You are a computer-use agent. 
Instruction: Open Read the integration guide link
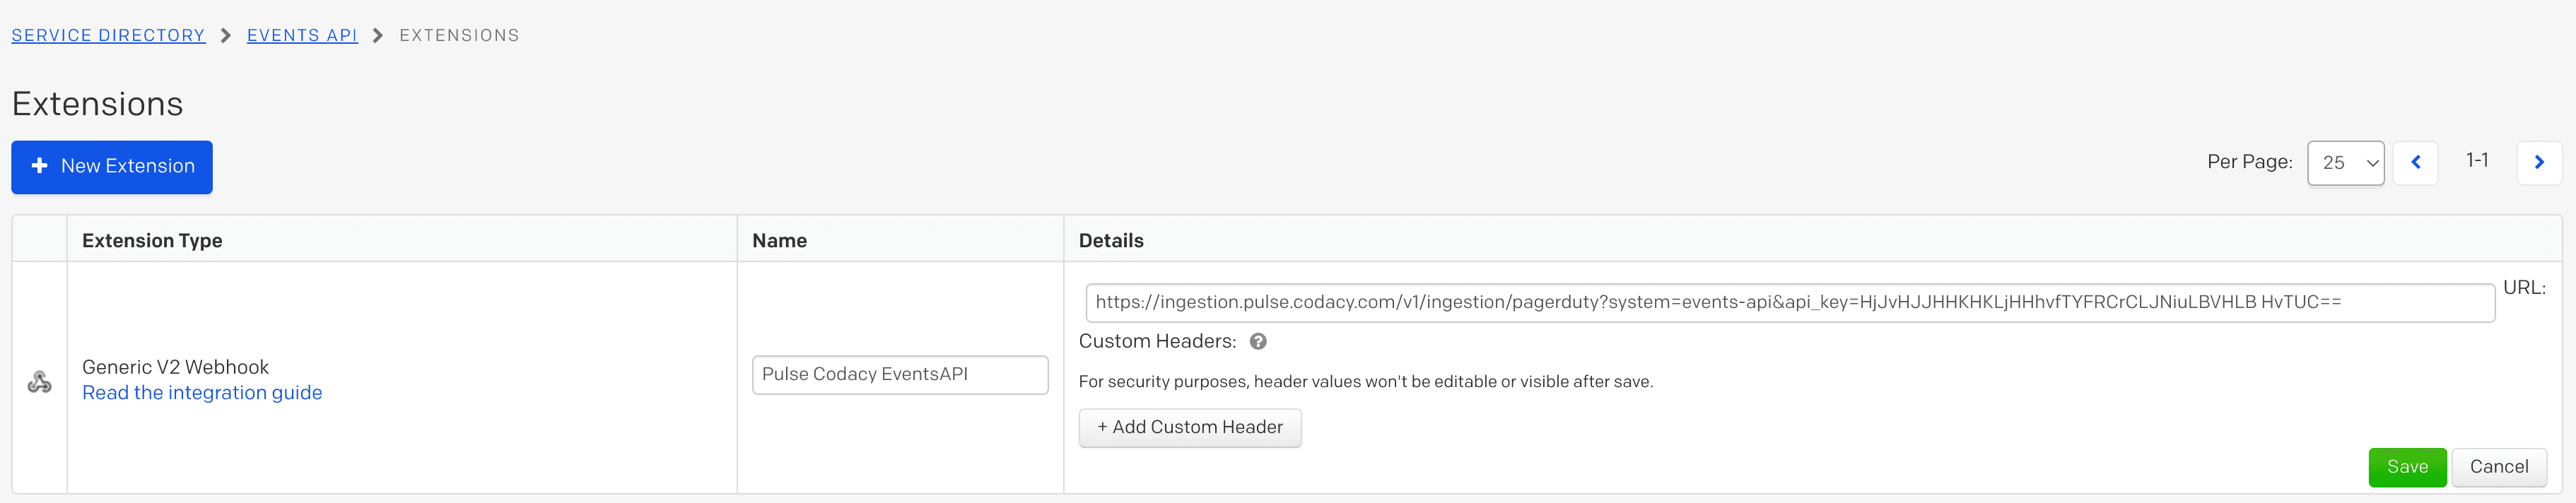(202, 392)
